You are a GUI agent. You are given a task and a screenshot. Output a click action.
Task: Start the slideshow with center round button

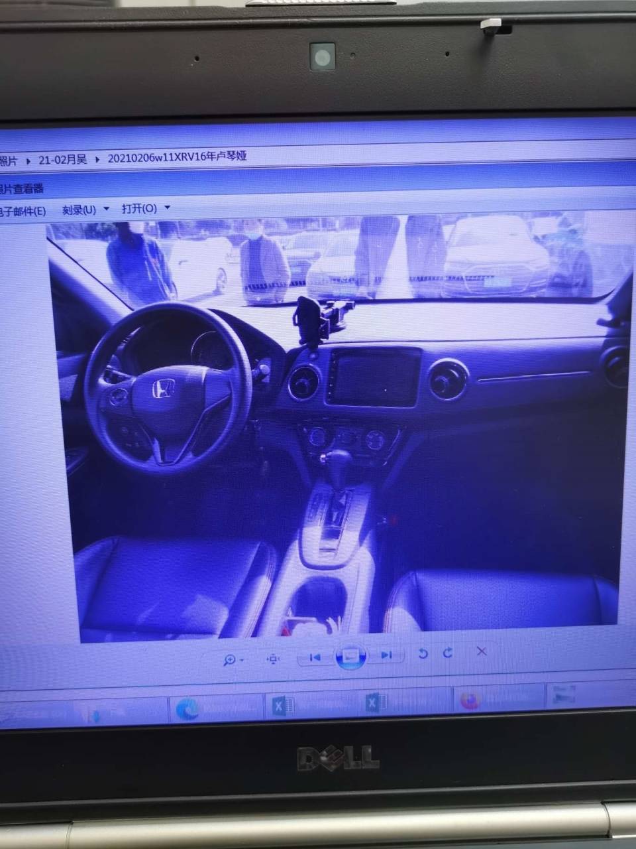click(x=351, y=657)
